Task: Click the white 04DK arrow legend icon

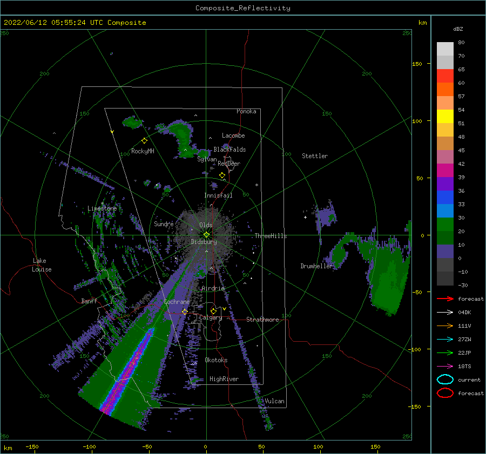Action: [x=445, y=312]
